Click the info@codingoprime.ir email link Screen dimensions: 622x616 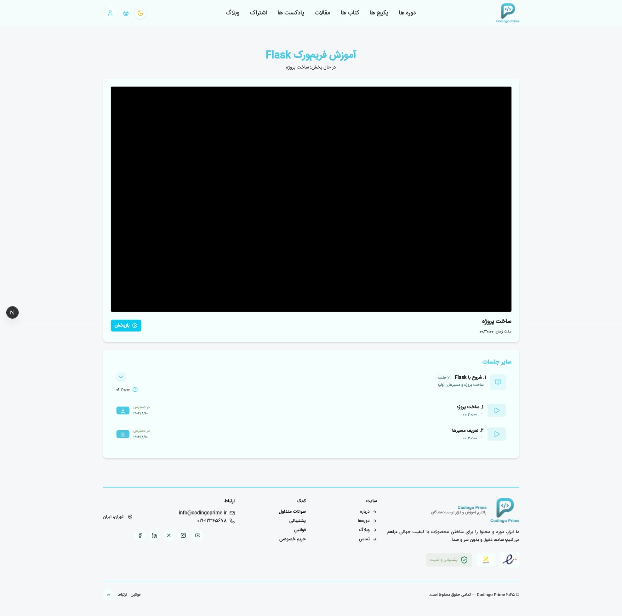pos(202,513)
